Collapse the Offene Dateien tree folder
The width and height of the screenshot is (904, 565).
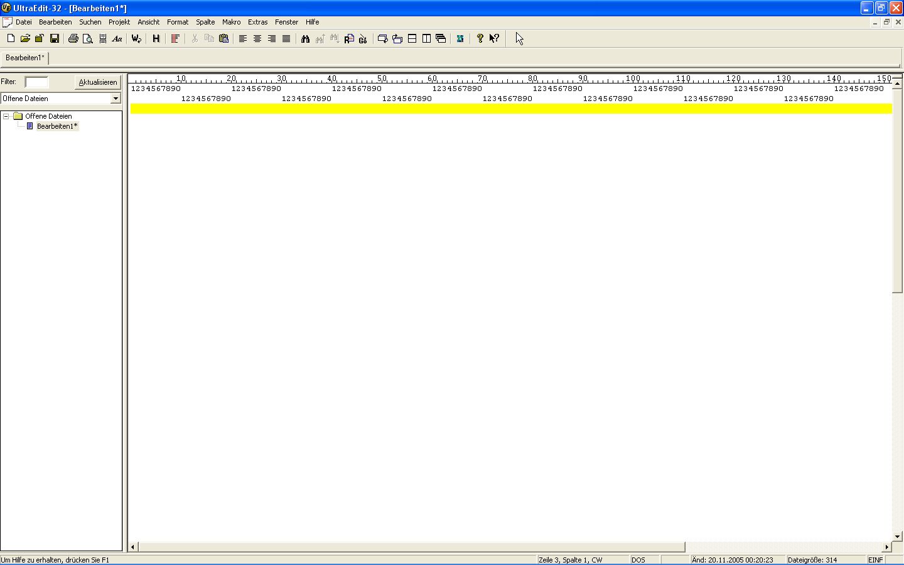6,116
